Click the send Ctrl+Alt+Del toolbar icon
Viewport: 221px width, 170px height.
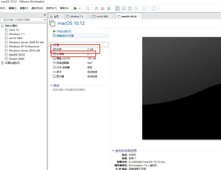pos(88,8)
